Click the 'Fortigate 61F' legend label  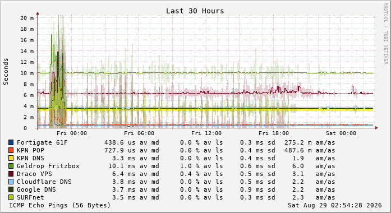[42, 142]
